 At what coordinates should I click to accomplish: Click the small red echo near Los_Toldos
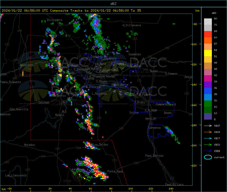click(103, 137)
